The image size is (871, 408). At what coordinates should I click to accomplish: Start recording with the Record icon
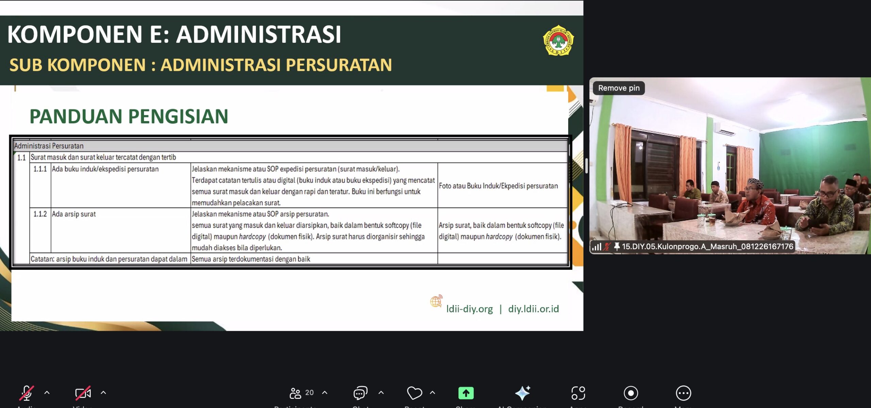click(631, 393)
